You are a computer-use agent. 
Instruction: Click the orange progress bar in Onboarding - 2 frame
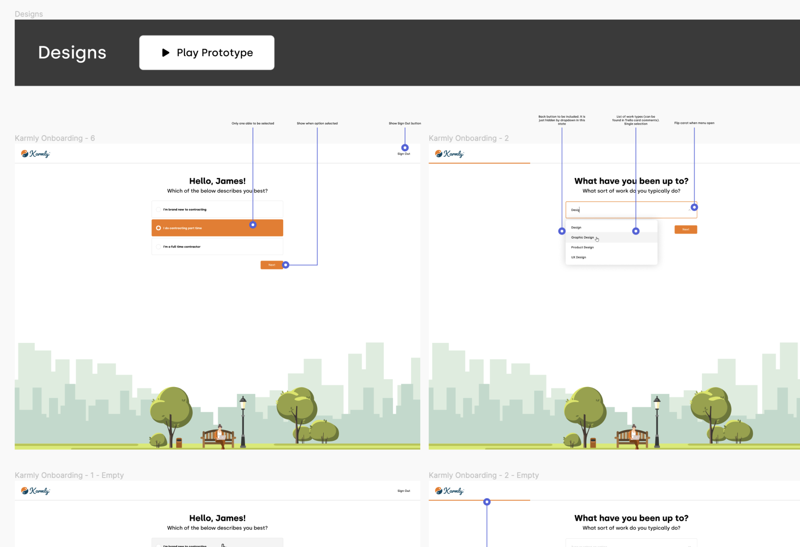click(x=480, y=163)
